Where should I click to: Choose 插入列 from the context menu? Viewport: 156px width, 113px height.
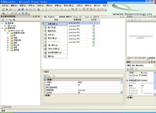click(x=55, y=27)
